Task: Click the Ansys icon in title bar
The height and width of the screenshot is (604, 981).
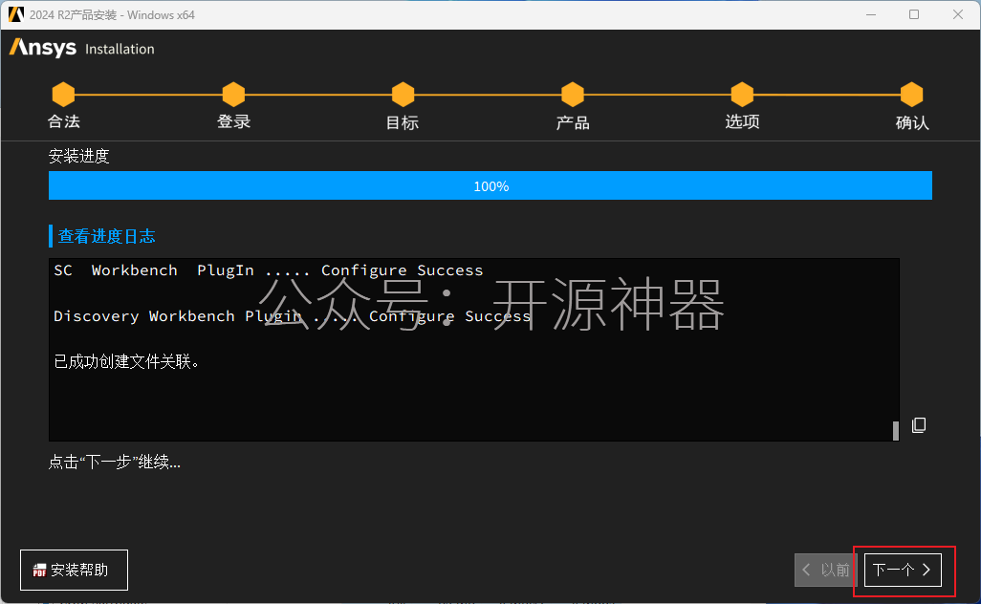Action: [15, 14]
